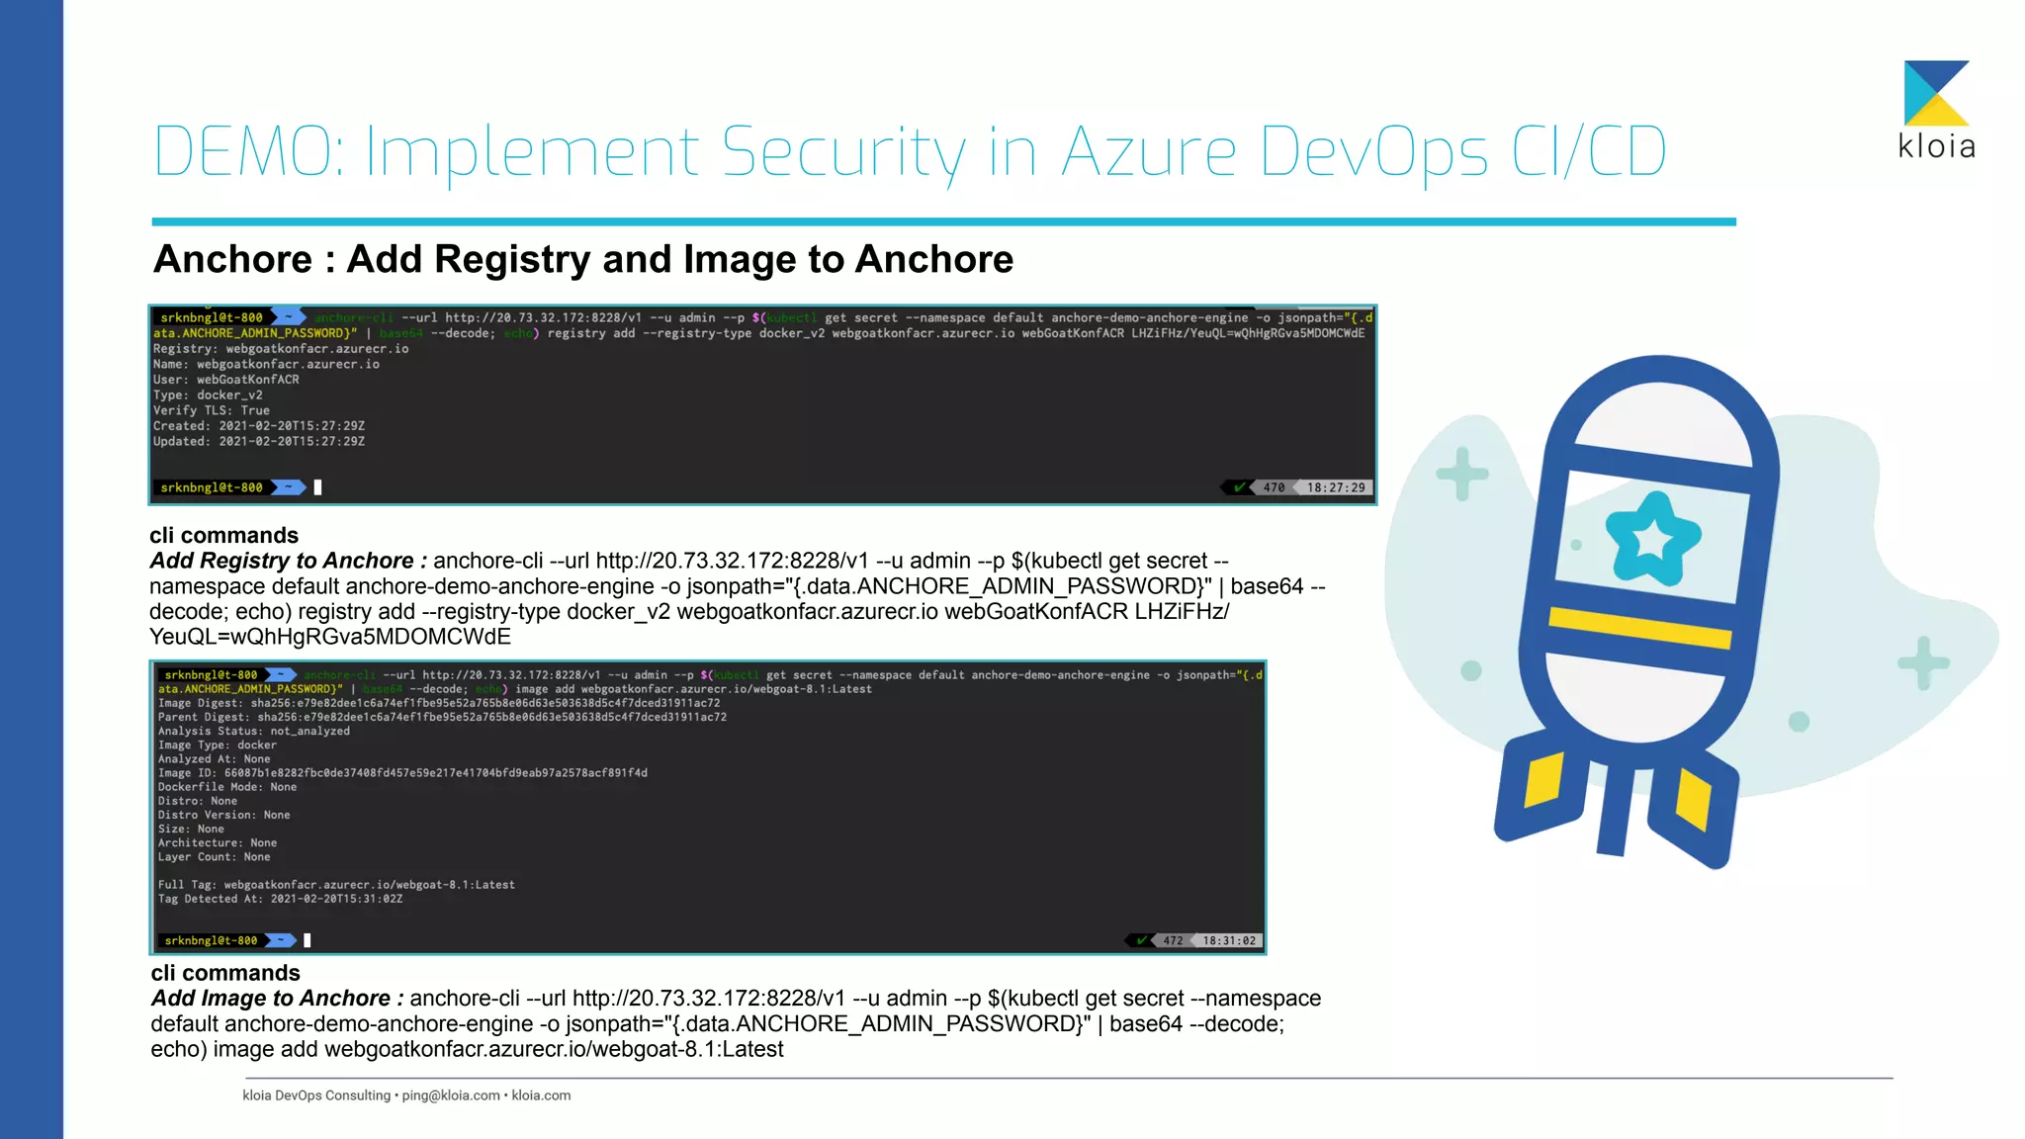Click green checkmark status in second terminal
The height and width of the screenshot is (1139, 2025).
tap(1141, 940)
